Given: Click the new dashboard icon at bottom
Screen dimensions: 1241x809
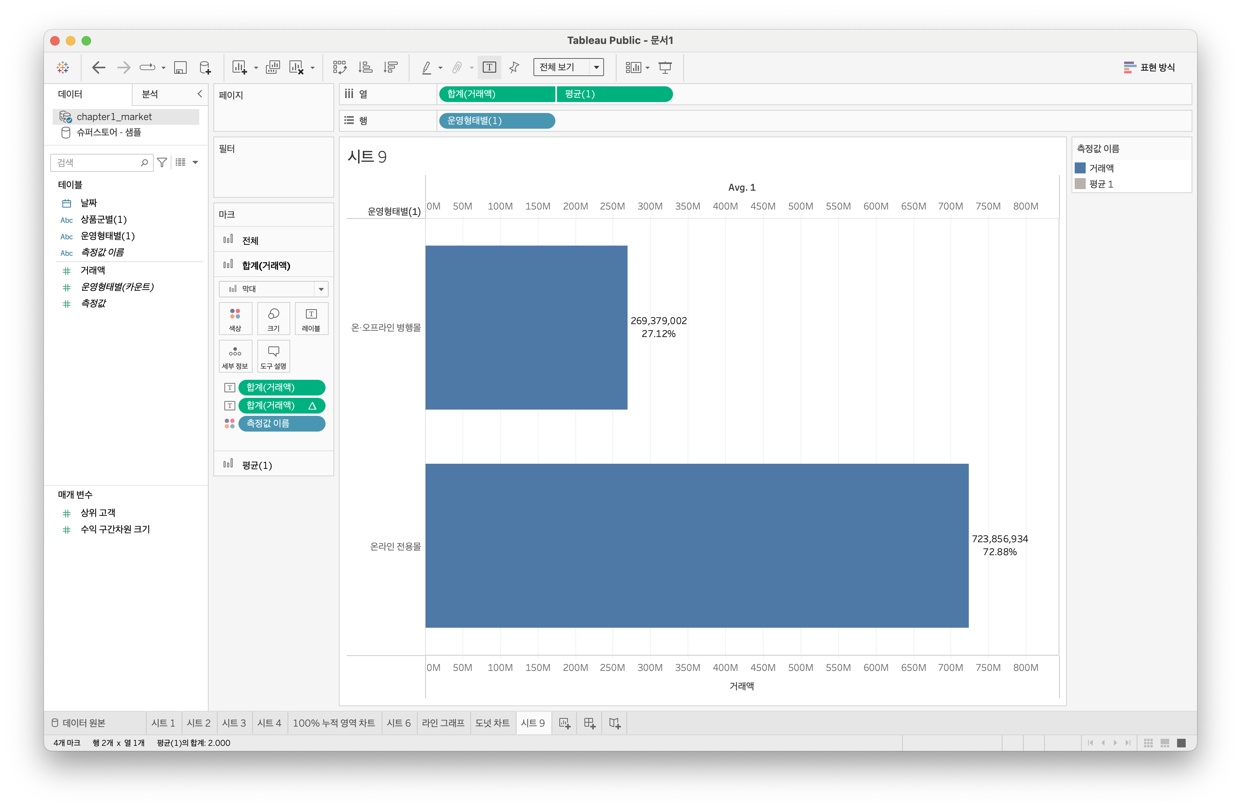Looking at the screenshot, I should 589,723.
